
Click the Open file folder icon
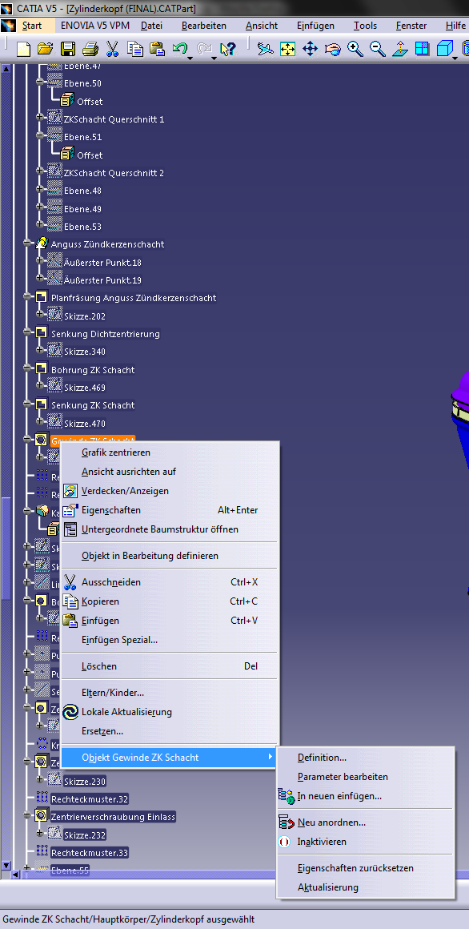pos(46,49)
